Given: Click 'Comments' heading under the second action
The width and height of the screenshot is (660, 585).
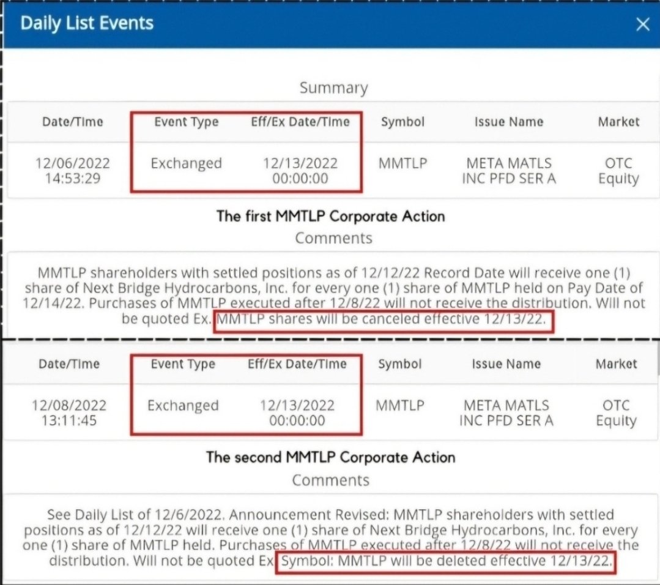Looking at the screenshot, I should coord(331,480).
